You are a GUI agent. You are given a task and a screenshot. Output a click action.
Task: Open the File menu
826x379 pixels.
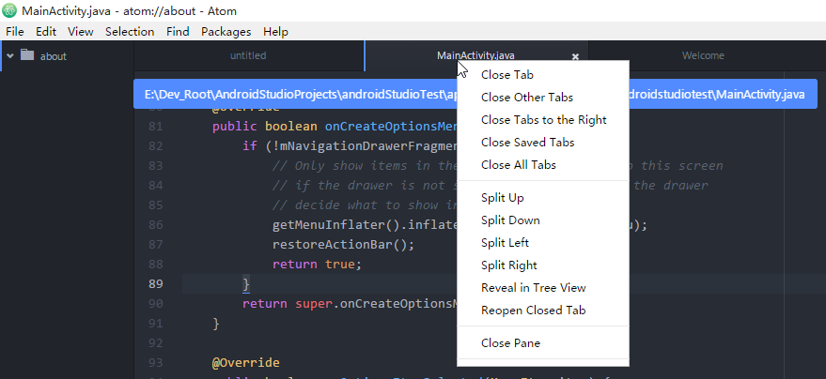point(15,31)
